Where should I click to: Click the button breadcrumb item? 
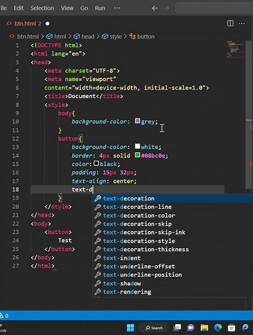coord(142,37)
